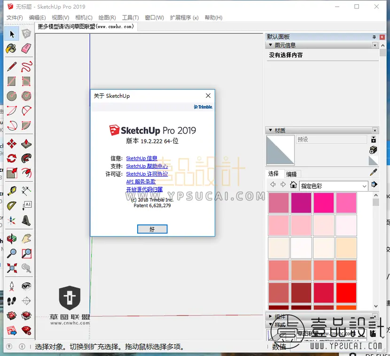390x356 pixels.
Task: Open the Edit menu 编辑(E)
Action: coord(37,18)
